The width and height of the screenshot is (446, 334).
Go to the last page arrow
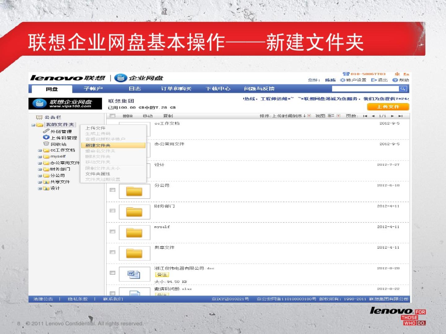pos(400,116)
